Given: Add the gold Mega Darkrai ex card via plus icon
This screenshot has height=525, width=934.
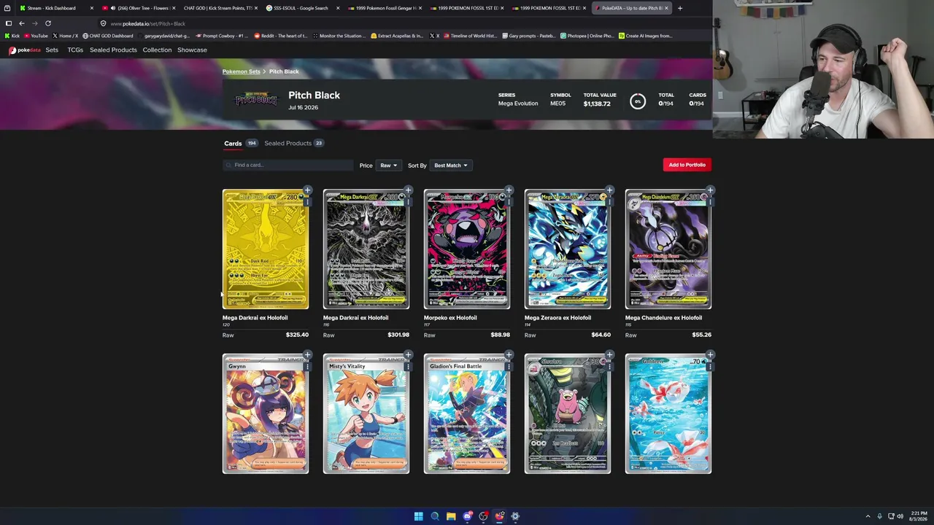Looking at the screenshot, I should click(307, 191).
